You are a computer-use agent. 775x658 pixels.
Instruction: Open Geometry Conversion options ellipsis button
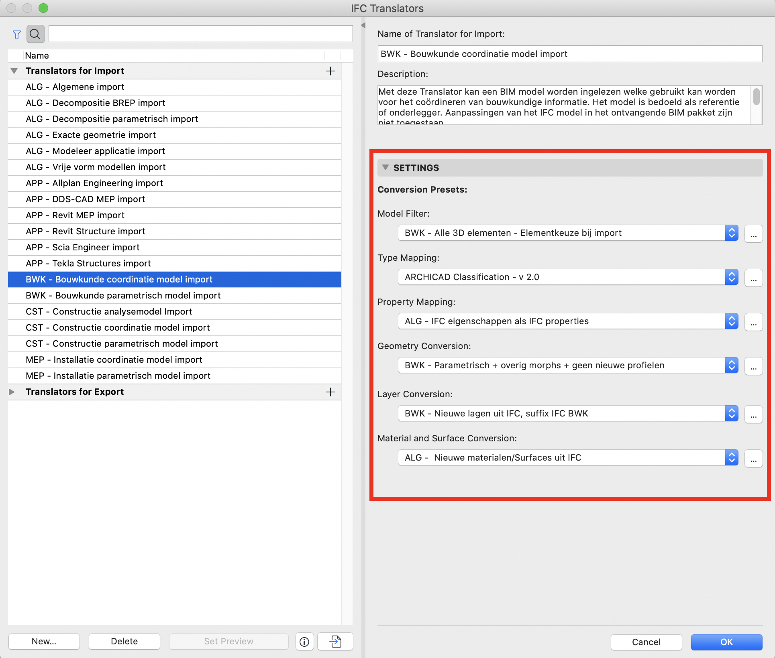click(753, 366)
